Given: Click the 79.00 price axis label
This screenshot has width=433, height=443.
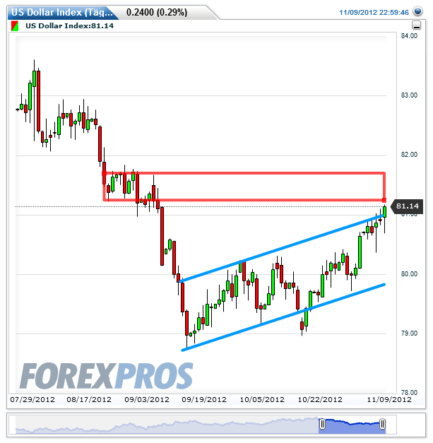Looking at the screenshot, I should 409,333.
